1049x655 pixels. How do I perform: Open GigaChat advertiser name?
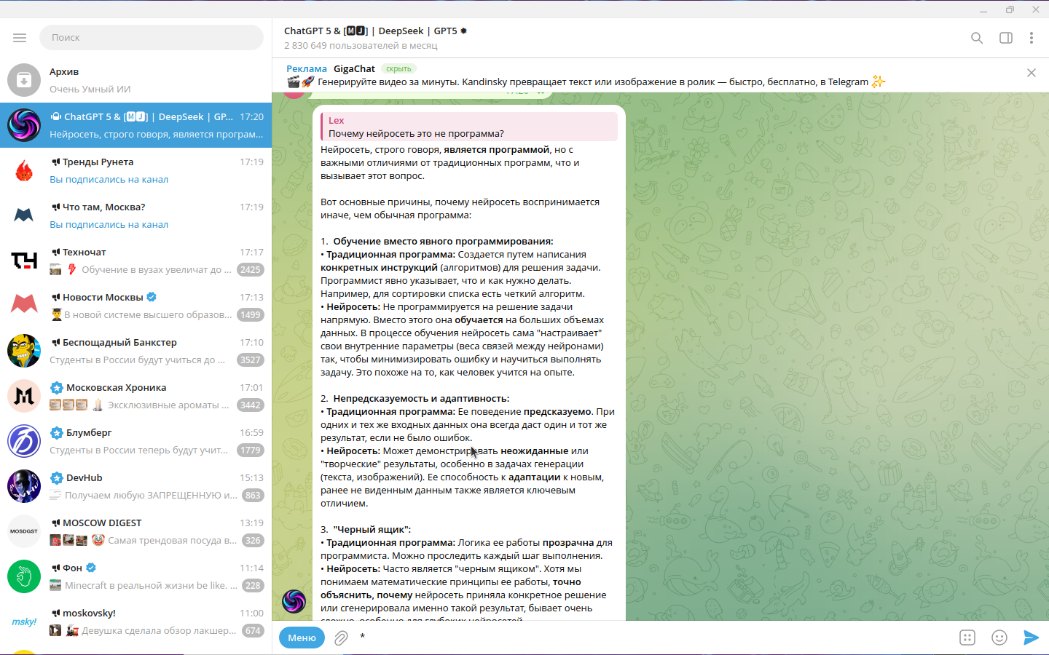point(355,68)
